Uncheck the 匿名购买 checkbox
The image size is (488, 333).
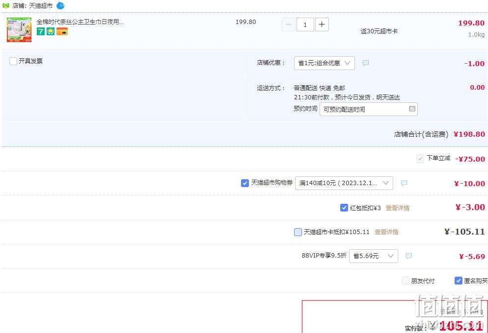point(458,281)
